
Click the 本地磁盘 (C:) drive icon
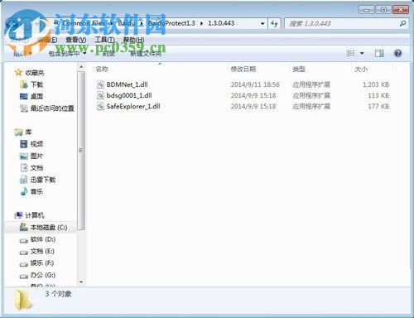coord(24,227)
